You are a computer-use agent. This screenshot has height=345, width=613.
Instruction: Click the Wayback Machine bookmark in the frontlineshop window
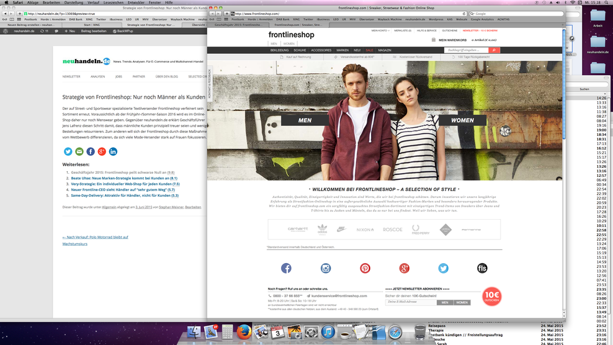(x=390, y=19)
